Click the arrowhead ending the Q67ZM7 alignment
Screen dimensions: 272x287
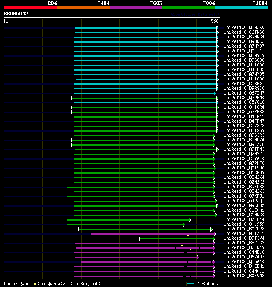[215, 93]
